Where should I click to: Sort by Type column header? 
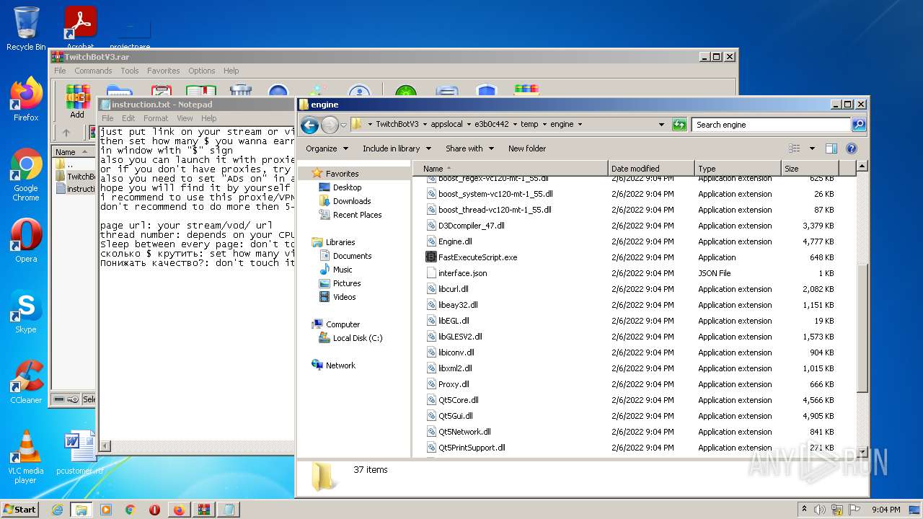click(738, 169)
